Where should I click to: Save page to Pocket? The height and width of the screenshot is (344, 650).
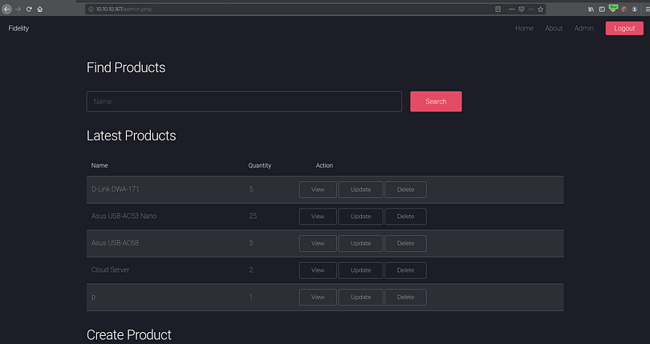point(522,9)
